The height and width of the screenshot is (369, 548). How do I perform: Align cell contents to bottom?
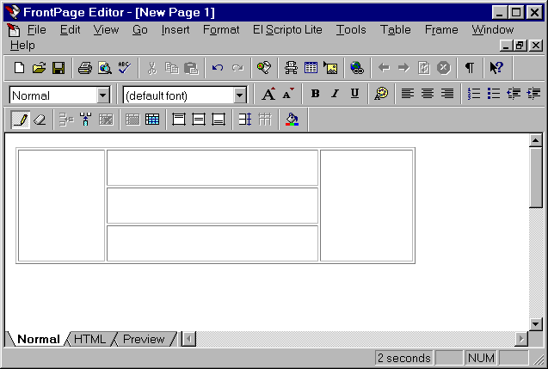(219, 120)
